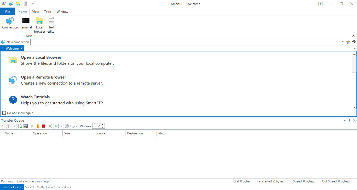Expand the quick access toolbar customize arrow
This screenshot has height=190, width=357.
pos(33,4)
